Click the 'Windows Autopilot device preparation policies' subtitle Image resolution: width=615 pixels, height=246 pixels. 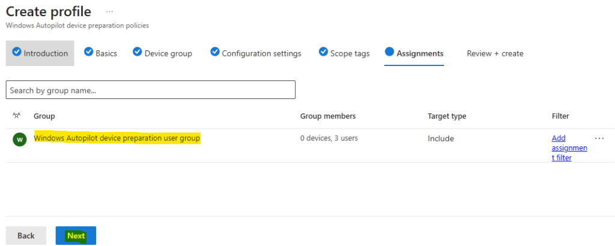click(x=77, y=25)
